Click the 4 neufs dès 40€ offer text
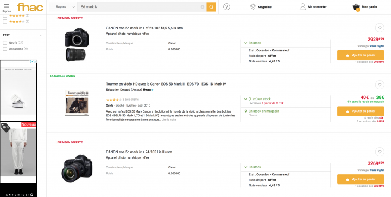The height and width of the screenshot is (197, 391). [x=374, y=118]
